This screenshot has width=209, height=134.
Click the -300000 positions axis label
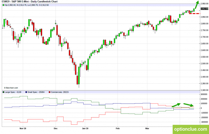(x=204, y=122)
